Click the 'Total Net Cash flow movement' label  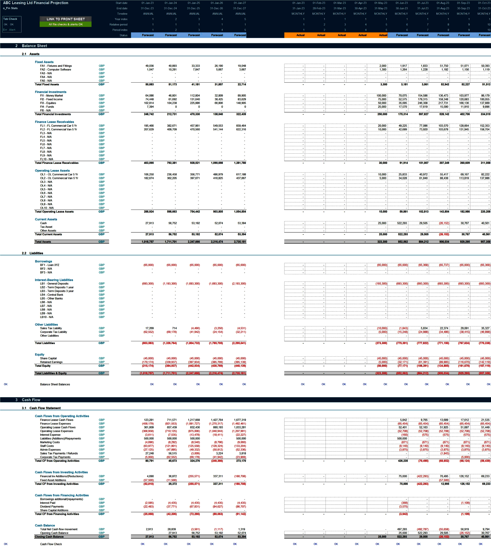click(59, 529)
